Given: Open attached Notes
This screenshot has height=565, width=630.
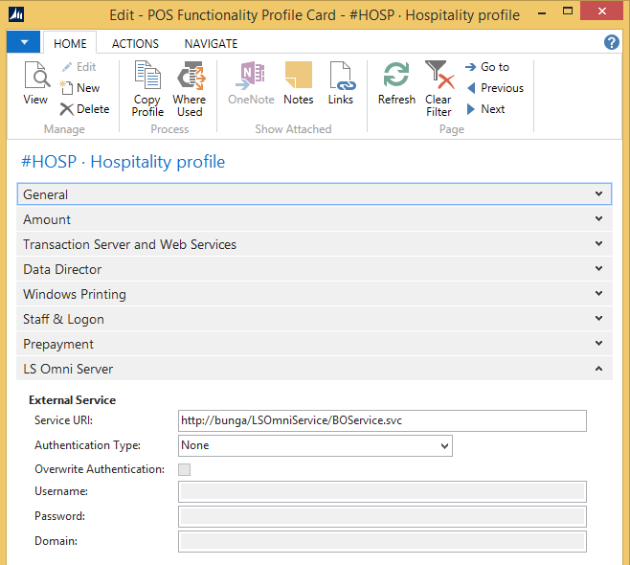Looking at the screenshot, I should 299,84.
